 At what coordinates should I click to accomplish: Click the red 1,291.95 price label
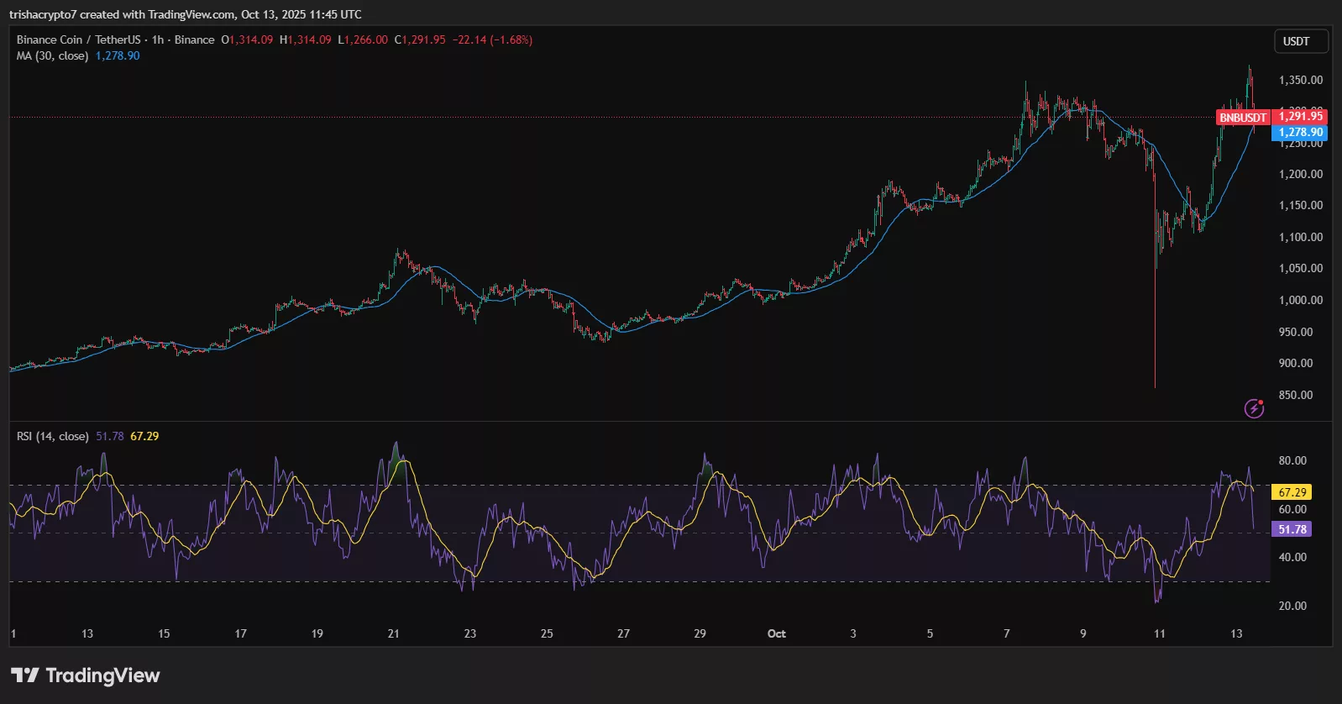pyautogui.click(x=1300, y=116)
